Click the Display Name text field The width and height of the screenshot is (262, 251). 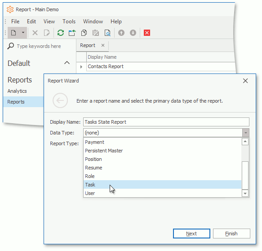166,122
